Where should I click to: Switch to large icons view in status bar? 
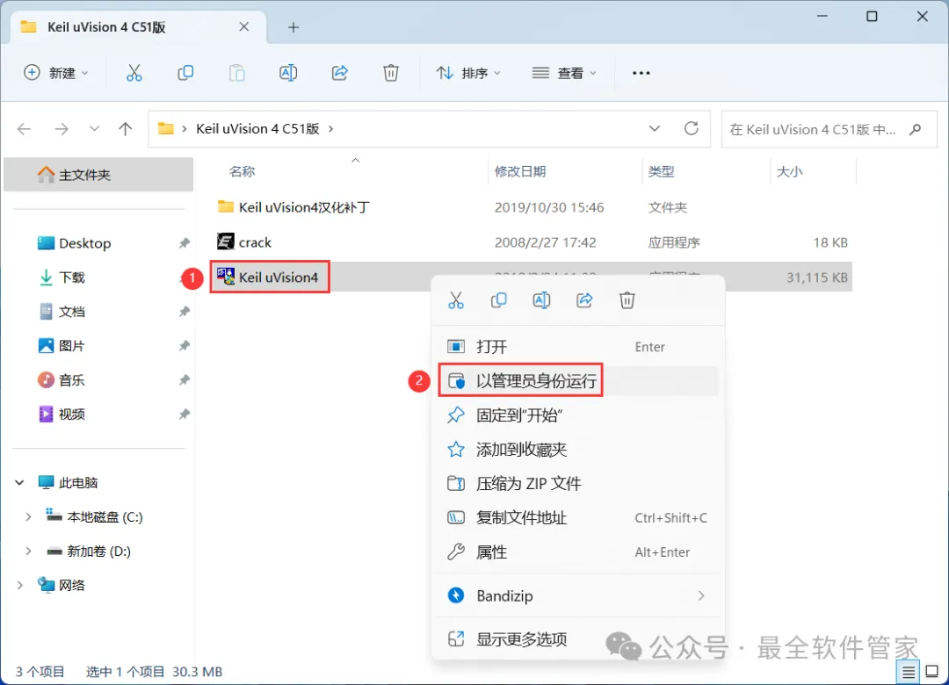[932, 672]
